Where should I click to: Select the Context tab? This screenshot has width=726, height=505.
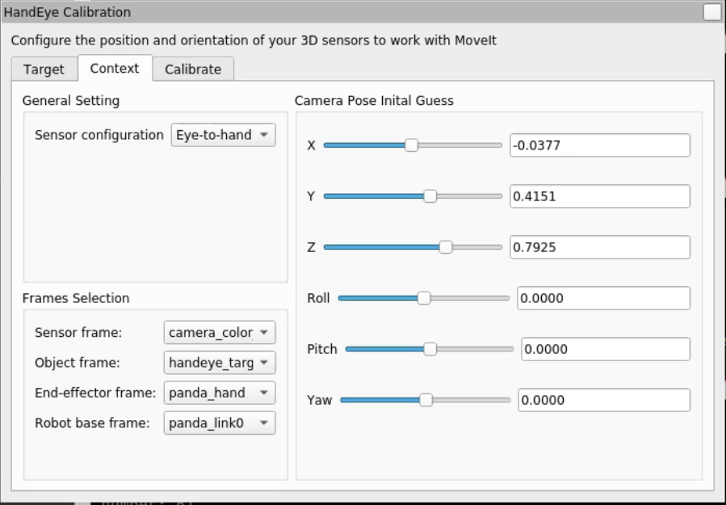pos(115,69)
